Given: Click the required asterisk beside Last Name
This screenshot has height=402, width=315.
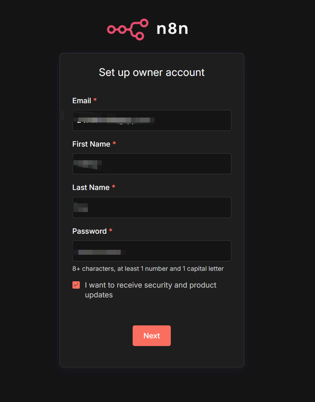Looking at the screenshot, I should (x=113, y=187).
